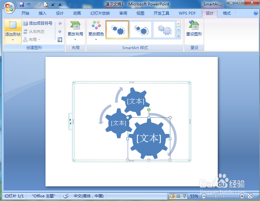Open the customize quick access toolbar dropdown
Screen dimensions: 260x201
click(70, 5)
